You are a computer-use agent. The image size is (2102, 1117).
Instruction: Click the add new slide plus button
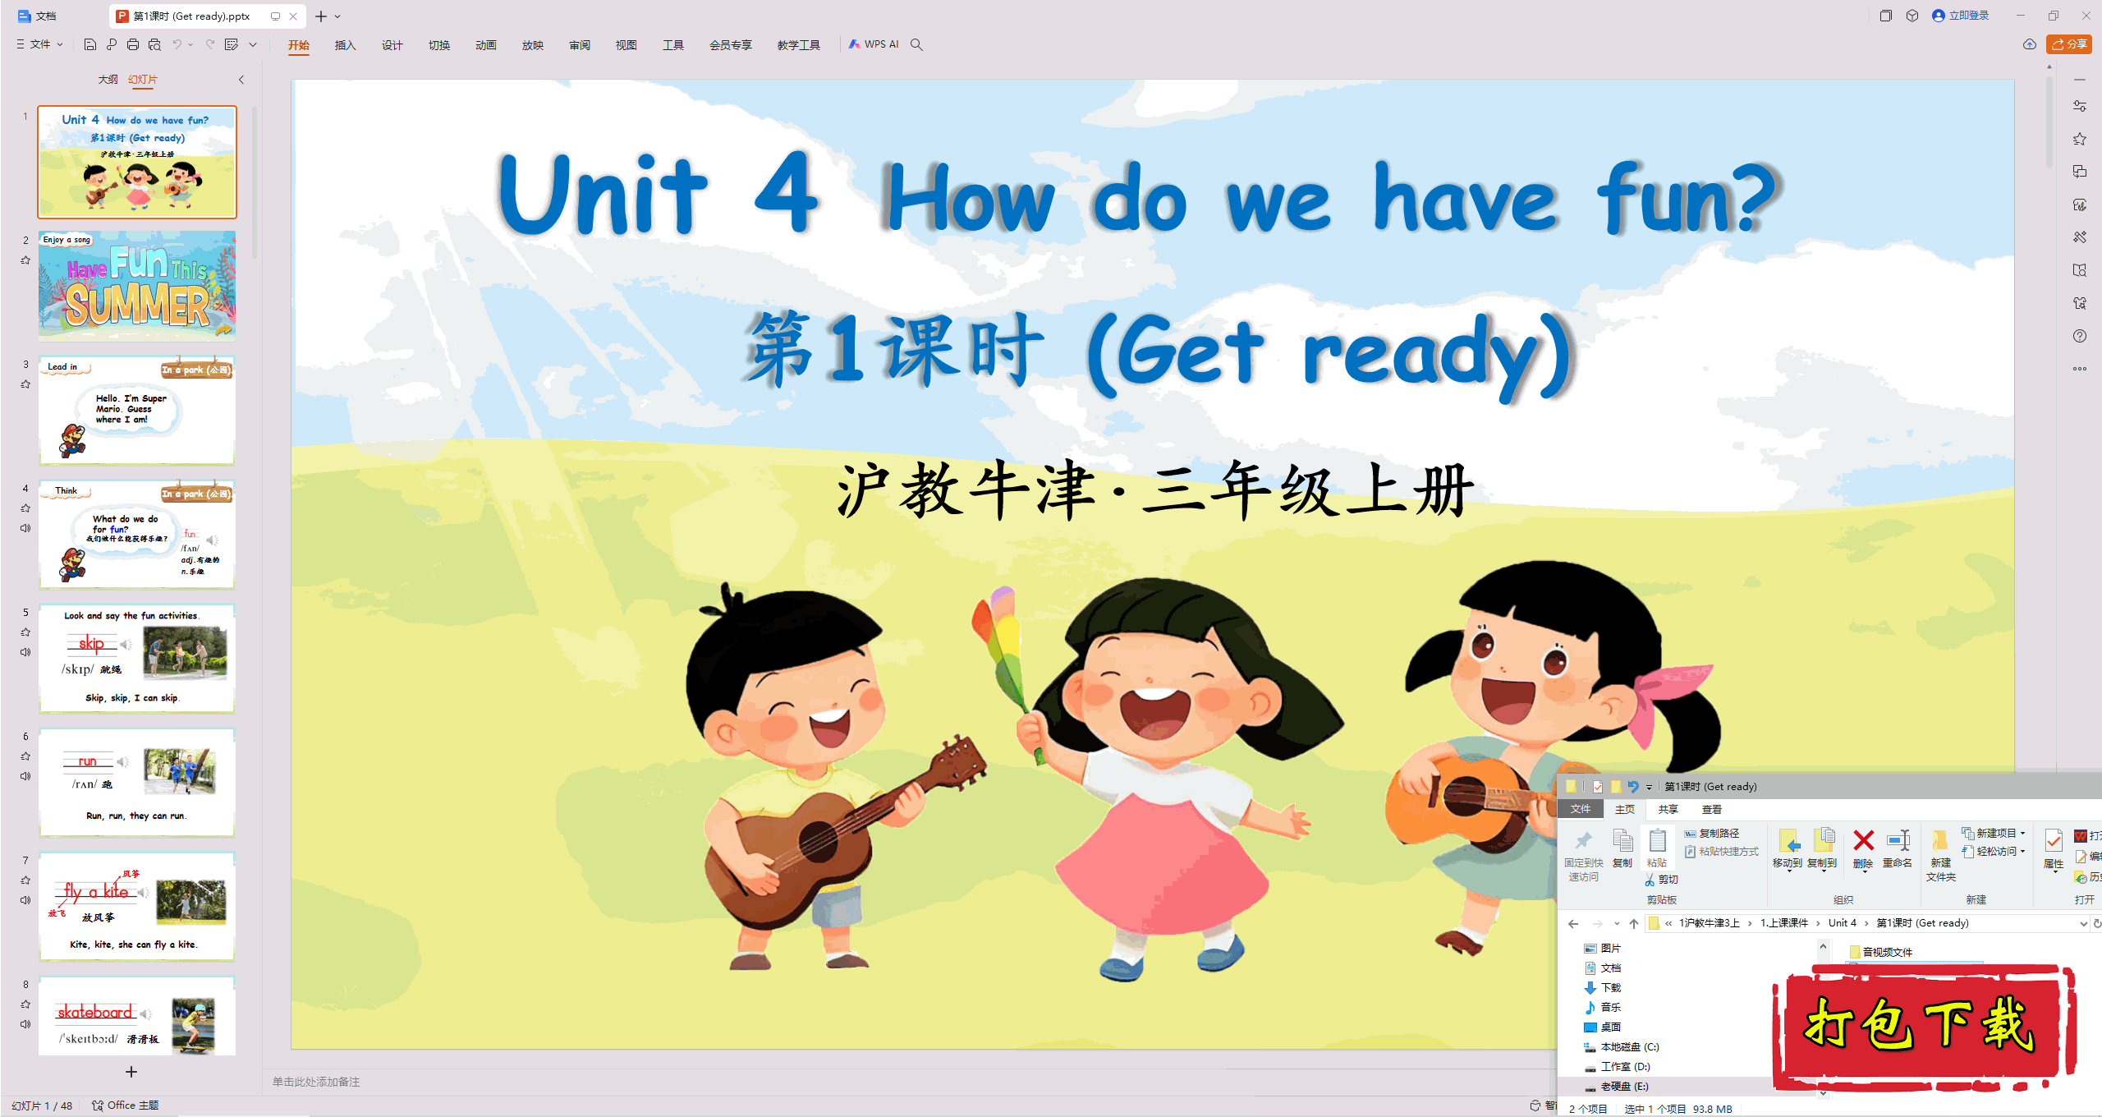[131, 1072]
